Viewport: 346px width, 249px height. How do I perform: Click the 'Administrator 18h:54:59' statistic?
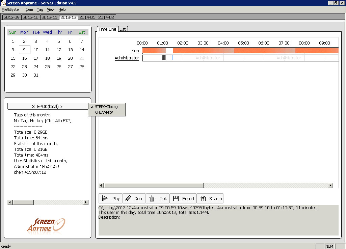(x=36, y=167)
